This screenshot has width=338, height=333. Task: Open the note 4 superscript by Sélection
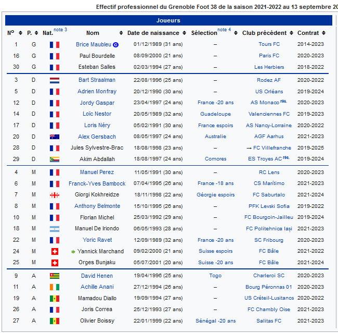[224, 30]
